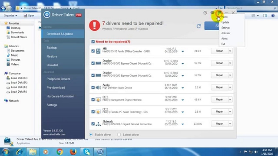Click Repair for SMBus Controller driver

[x=219, y=51]
